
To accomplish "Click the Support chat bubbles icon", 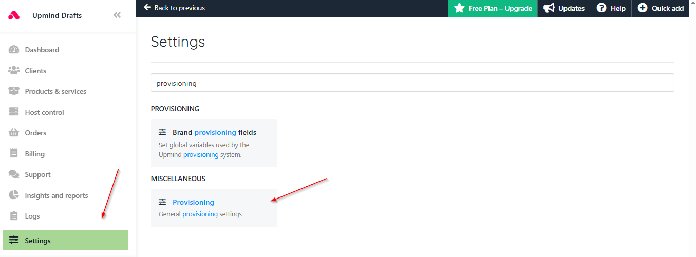I will (14, 174).
